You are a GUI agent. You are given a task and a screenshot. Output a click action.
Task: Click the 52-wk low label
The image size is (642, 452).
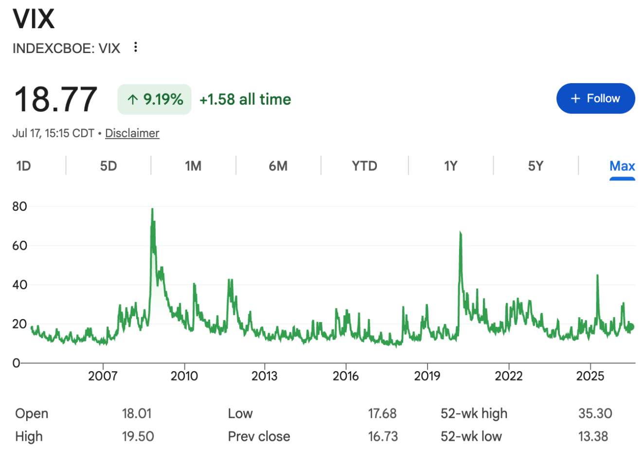tap(471, 436)
